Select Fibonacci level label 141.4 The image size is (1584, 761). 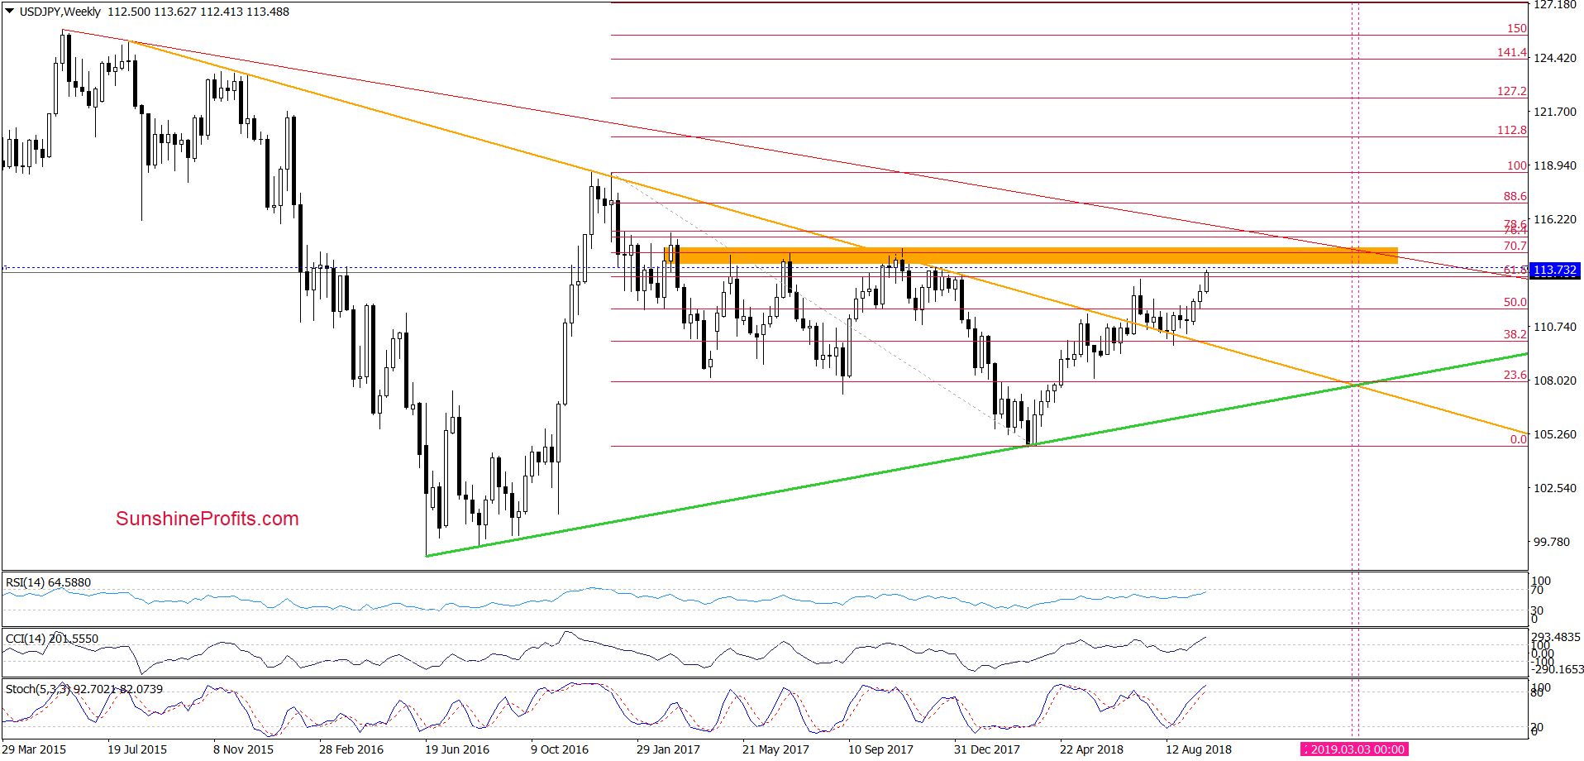1512,52
